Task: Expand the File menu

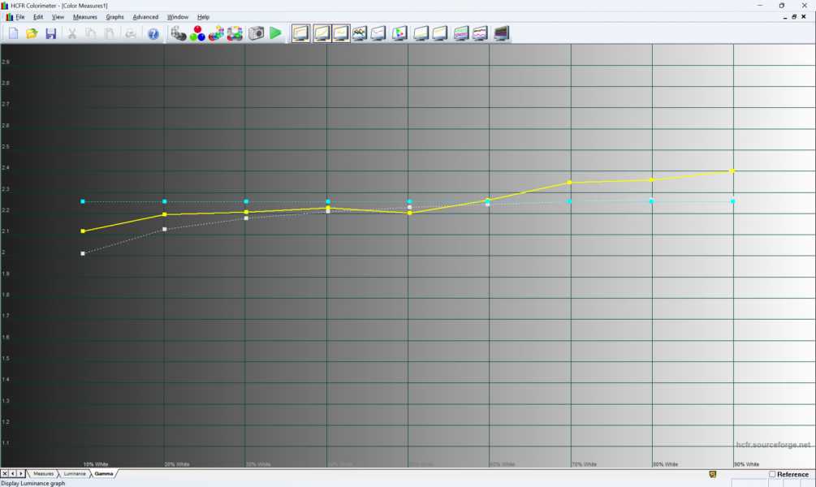Action: 20,16
